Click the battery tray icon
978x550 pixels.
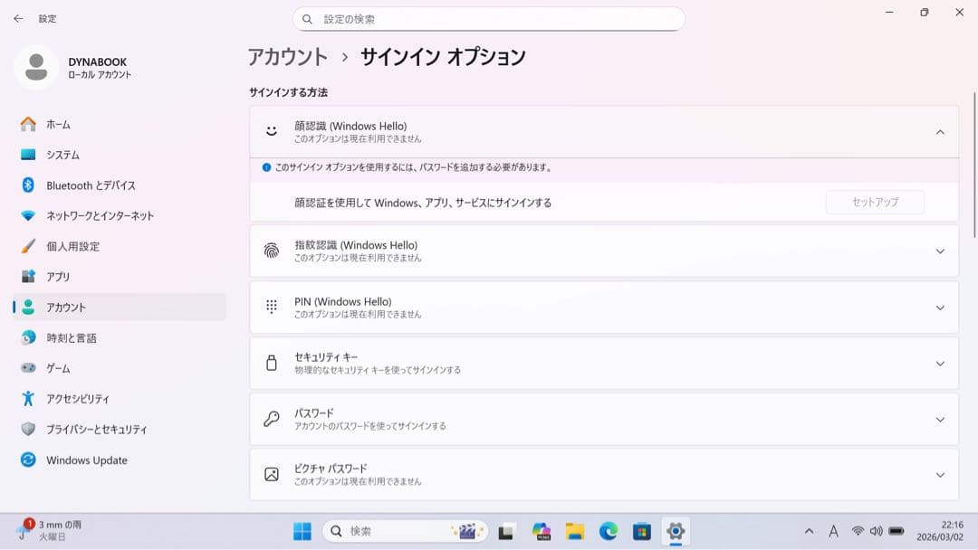point(896,531)
